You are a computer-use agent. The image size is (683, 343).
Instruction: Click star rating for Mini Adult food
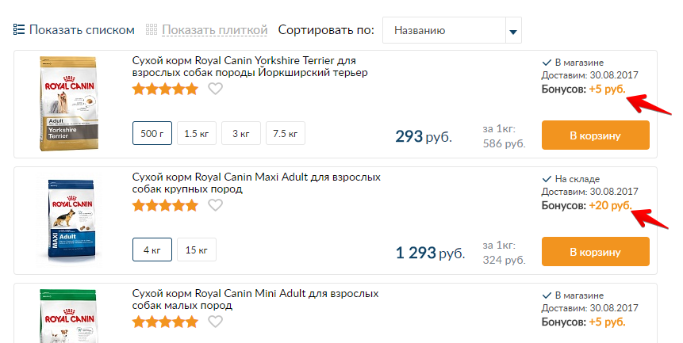pyautogui.click(x=165, y=322)
